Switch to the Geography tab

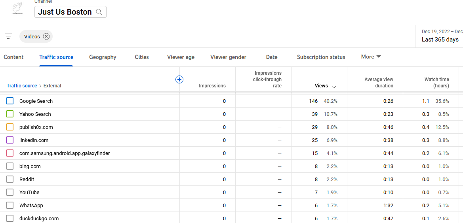coord(103,57)
